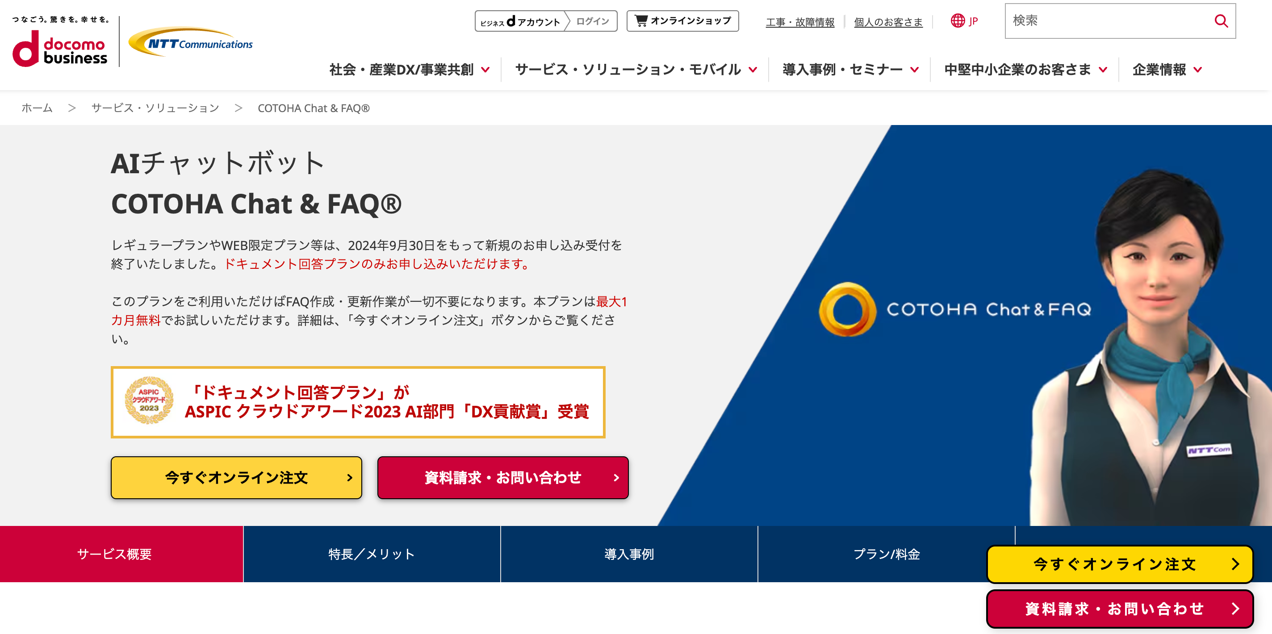The height and width of the screenshot is (634, 1272).
Task: Click the COTOHA Chat & FAQ® breadcrumb text
Action: [314, 108]
